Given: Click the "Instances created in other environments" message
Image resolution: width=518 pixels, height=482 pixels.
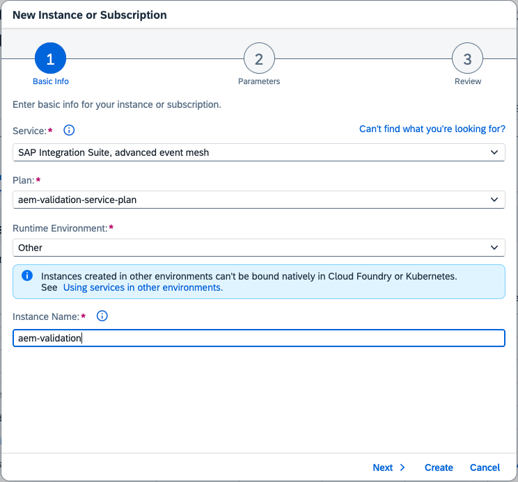Looking at the screenshot, I should click(x=249, y=276).
